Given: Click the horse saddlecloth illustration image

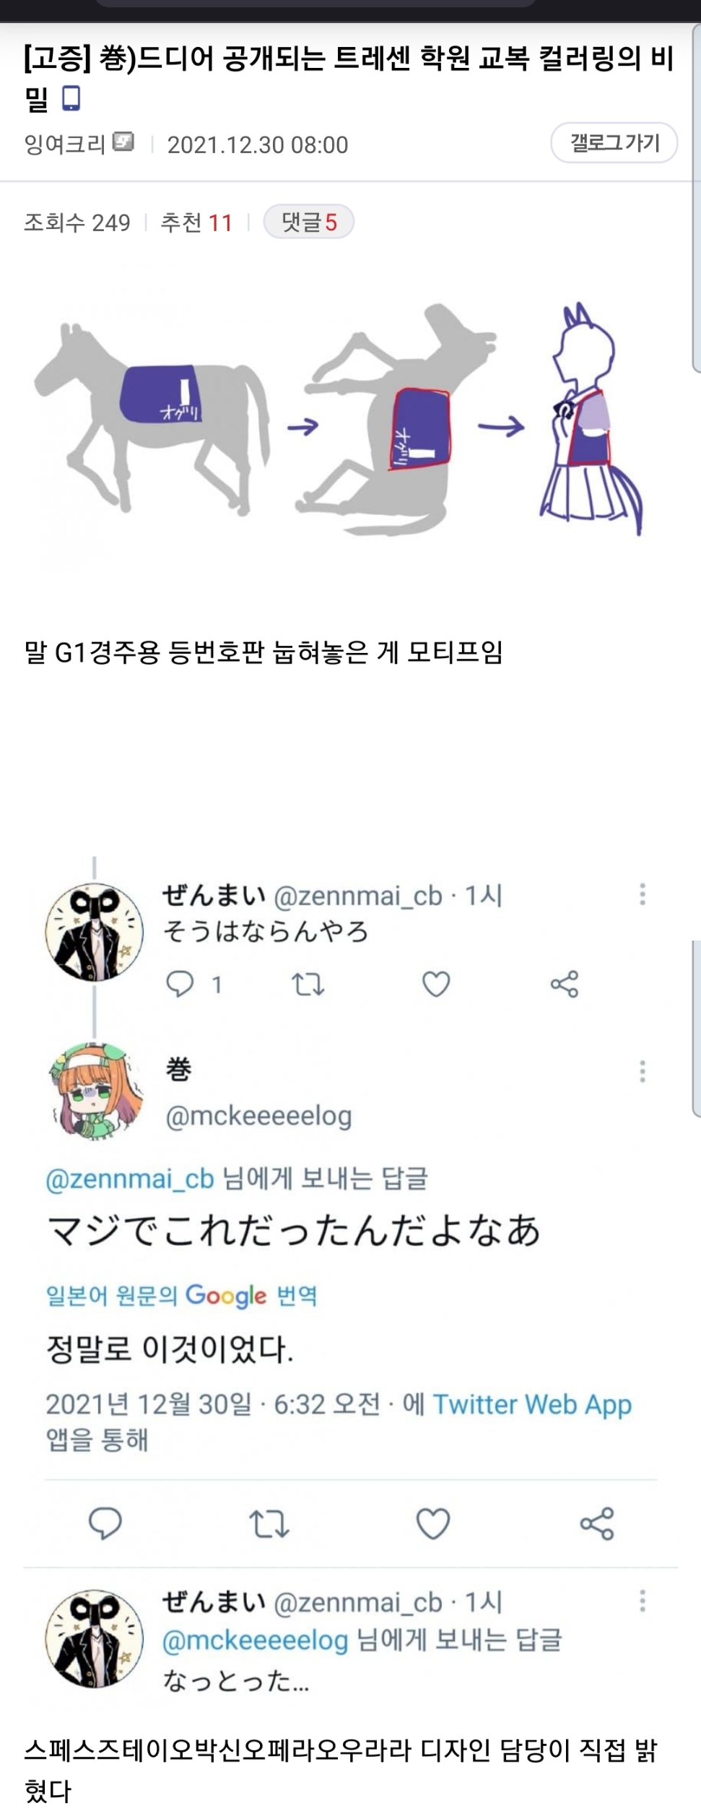Looking at the screenshot, I should (x=339, y=419).
